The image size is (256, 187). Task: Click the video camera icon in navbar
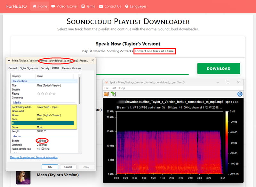pos(53,6)
